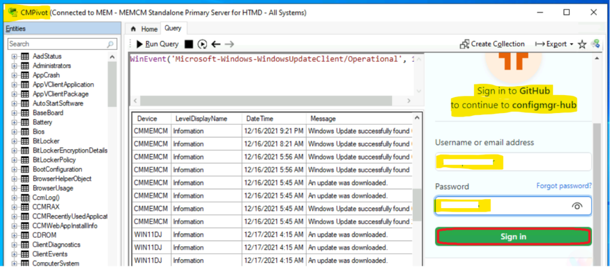Sort by DateTime column header

tap(274, 119)
